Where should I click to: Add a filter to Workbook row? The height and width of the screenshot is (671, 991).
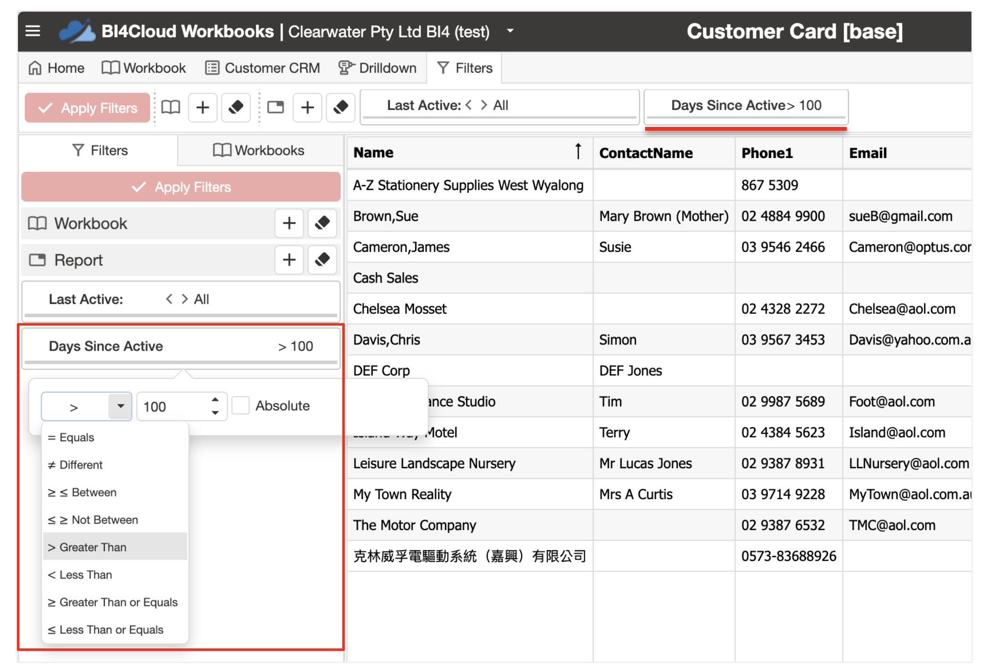coord(289,223)
